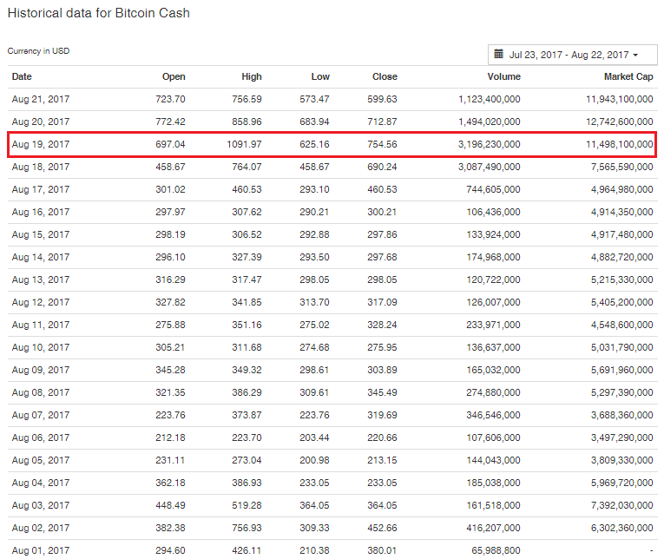Click the high value 858.96
Image resolution: width=664 pixels, height=559 pixels.
point(247,122)
